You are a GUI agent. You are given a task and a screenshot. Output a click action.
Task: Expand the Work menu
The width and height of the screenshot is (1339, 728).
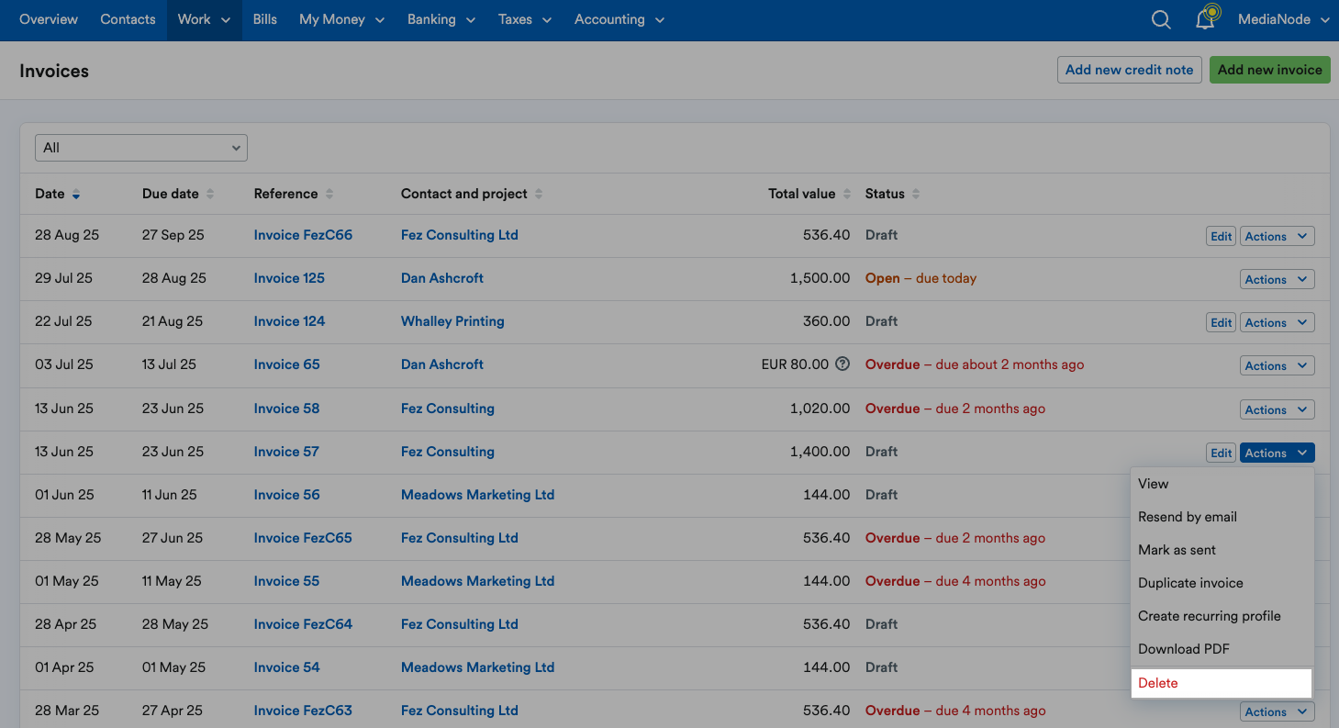(204, 19)
